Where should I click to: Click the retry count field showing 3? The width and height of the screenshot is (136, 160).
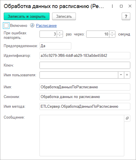(48, 34)
